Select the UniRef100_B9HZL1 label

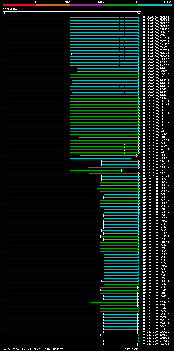156,101
